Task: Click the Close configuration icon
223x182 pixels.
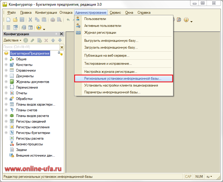Action: coord(15,27)
